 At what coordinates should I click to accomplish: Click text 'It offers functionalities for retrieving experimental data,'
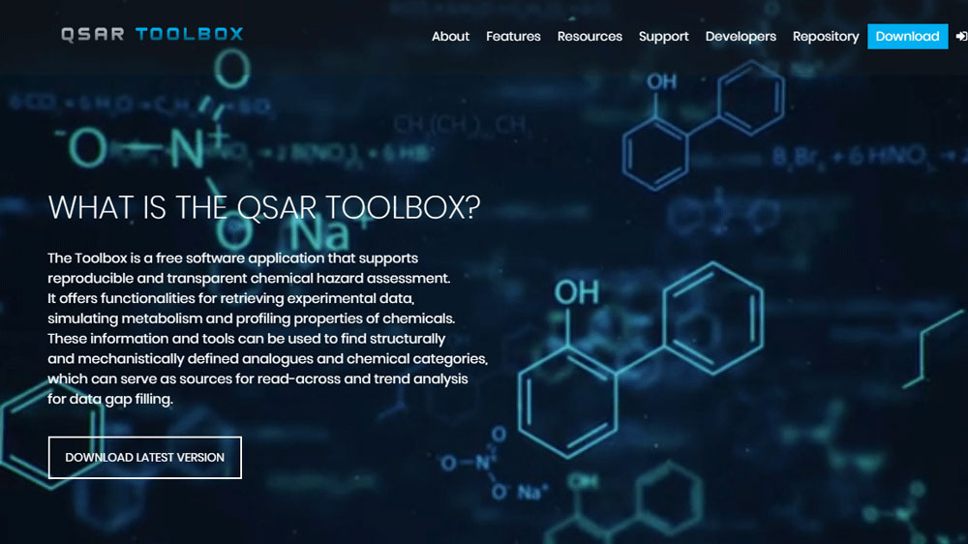point(231,298)
